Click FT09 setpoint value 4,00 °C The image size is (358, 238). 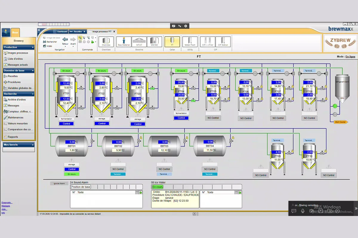pyautogui.click(x=276, y=152)
